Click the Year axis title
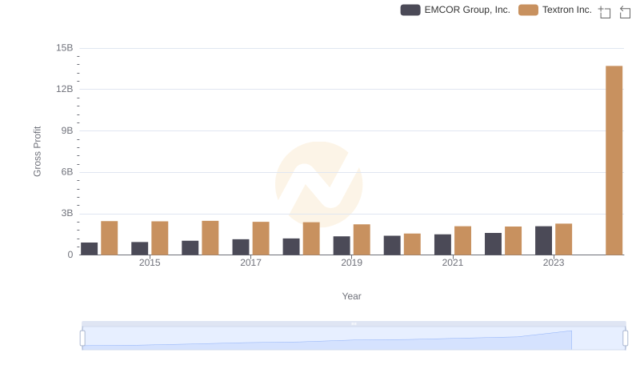The image size is (640, 369). [351, 296]
